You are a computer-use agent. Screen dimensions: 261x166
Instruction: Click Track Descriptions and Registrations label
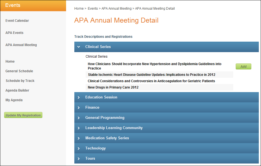click(x=103, y=37)
